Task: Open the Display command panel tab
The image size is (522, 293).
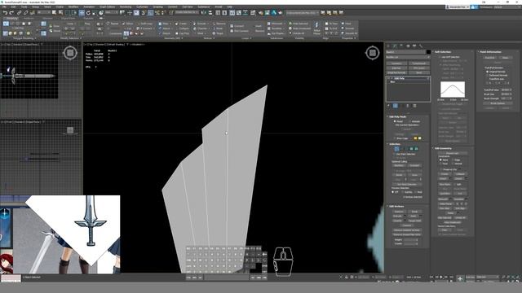Action: pos(414,46)
